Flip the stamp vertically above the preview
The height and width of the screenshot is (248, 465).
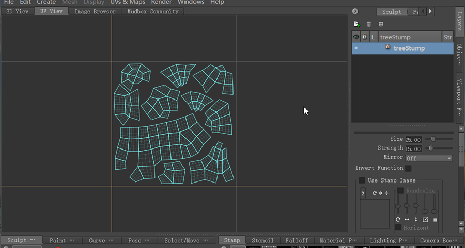point(386,193)
